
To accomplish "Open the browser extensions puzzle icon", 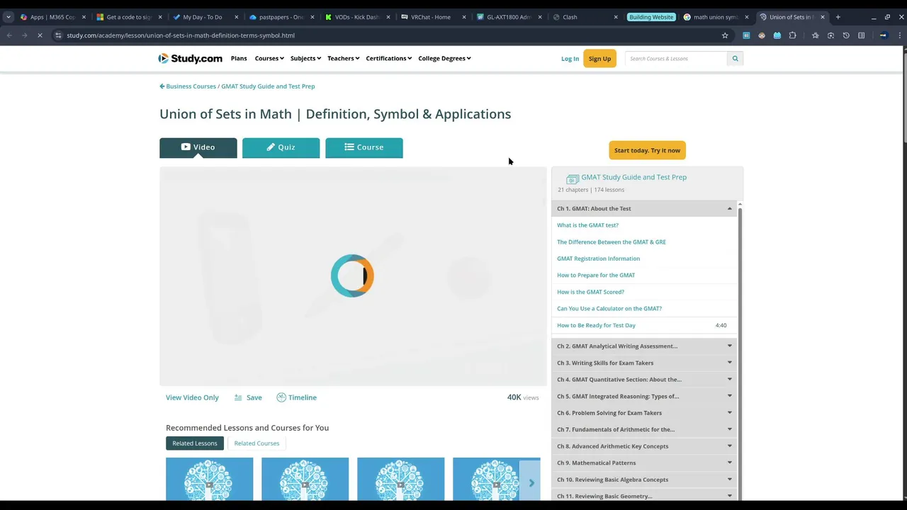I will [x=792, y=35].
